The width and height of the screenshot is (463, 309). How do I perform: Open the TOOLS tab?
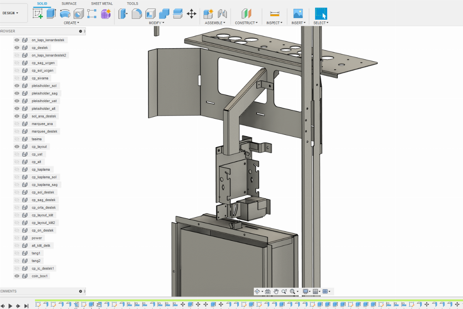[x=132, y=3]
